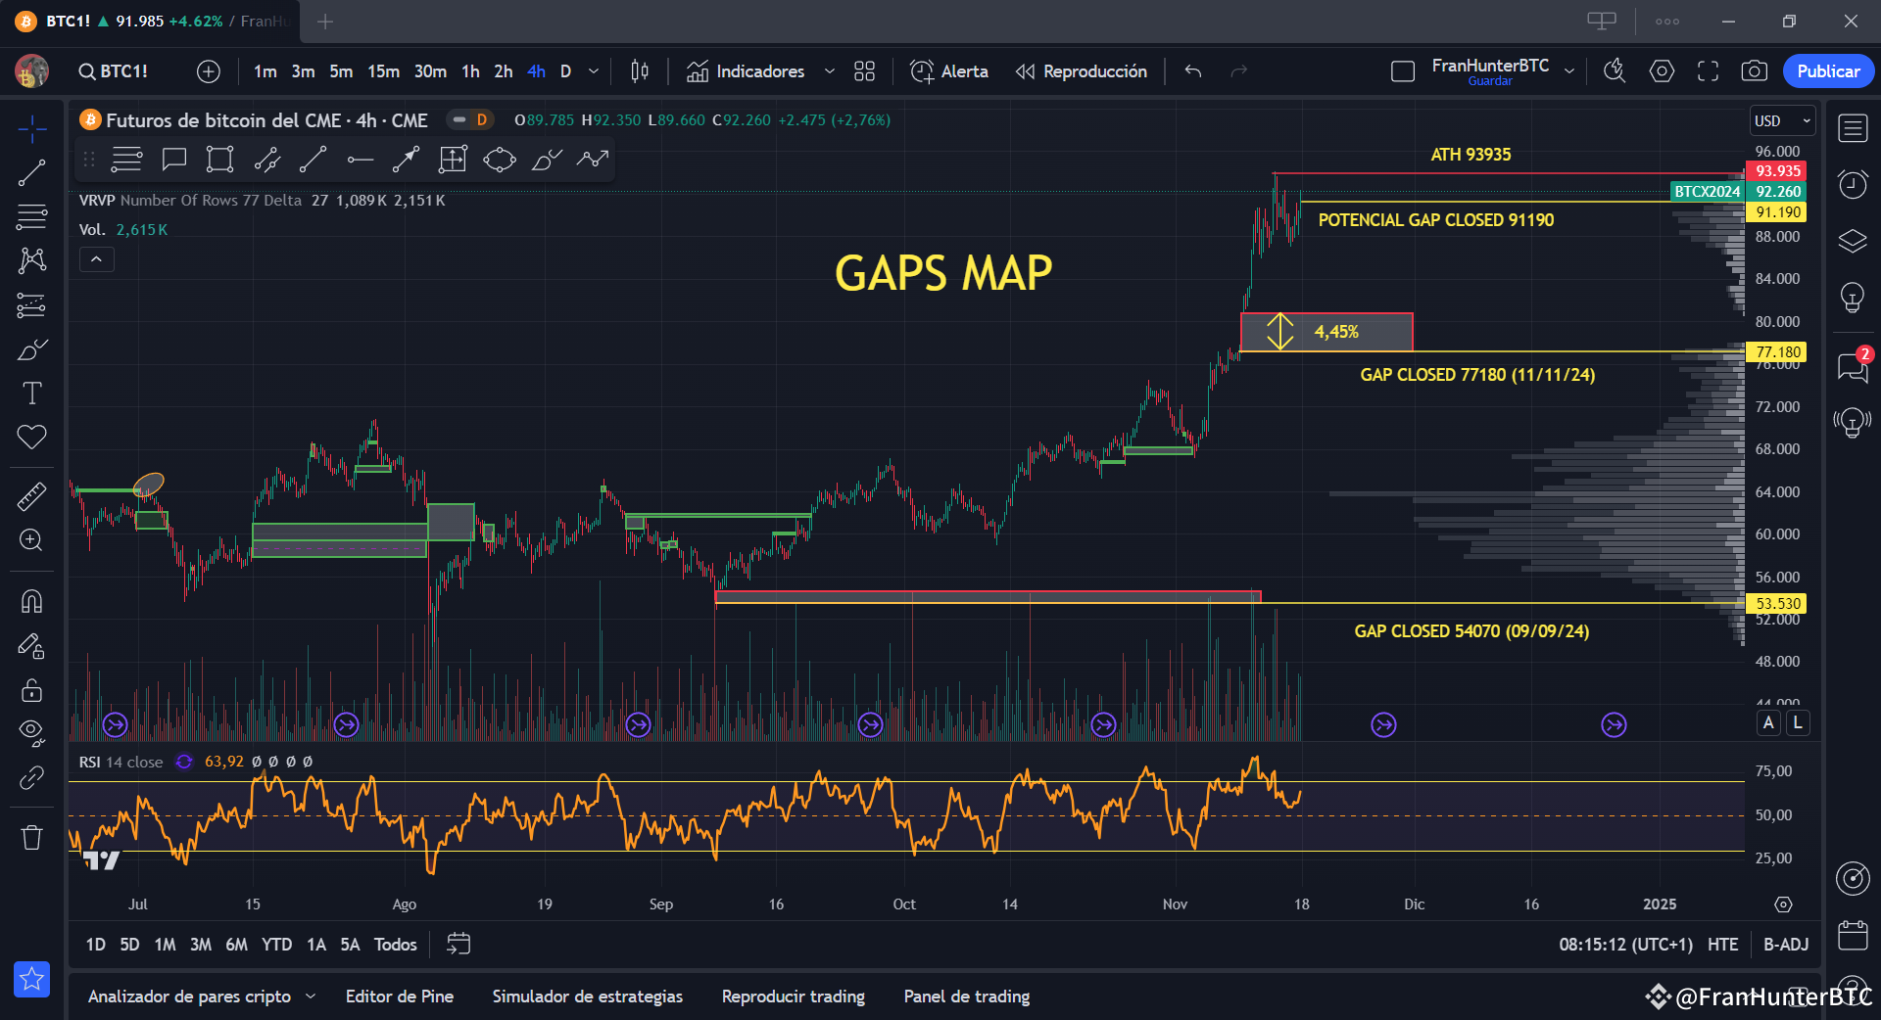
Task: Select the crosshair cursor tool
Action: click(31, 128)
